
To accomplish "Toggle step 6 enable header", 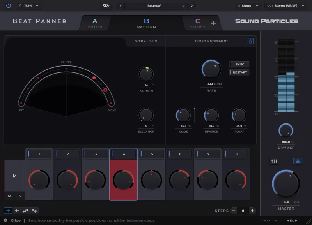I will tap(180, 154).
